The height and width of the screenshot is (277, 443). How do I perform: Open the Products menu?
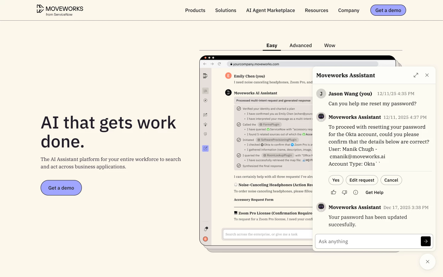195,10
